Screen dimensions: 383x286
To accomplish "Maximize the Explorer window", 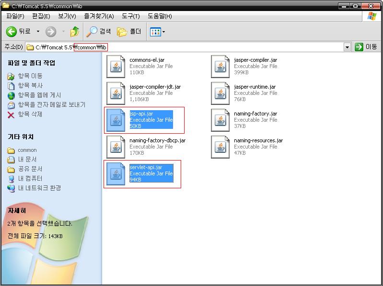I will tap(355, 6).
